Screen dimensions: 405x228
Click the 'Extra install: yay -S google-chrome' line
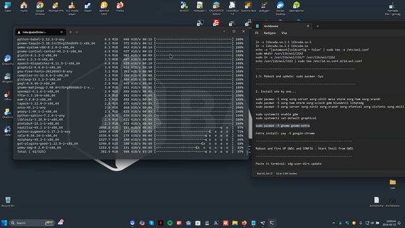coord(285,134)
